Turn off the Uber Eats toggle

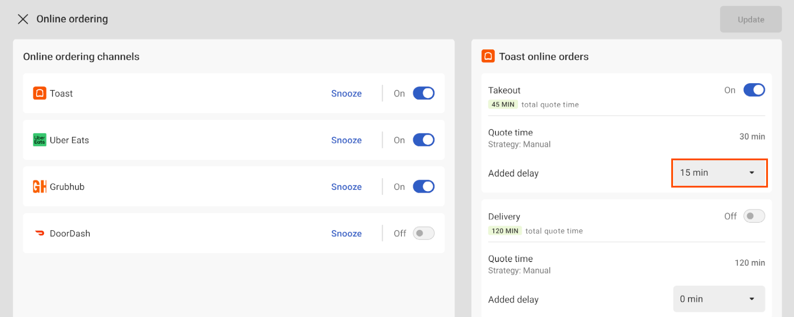pyautogui.click(x=423, y=140)
